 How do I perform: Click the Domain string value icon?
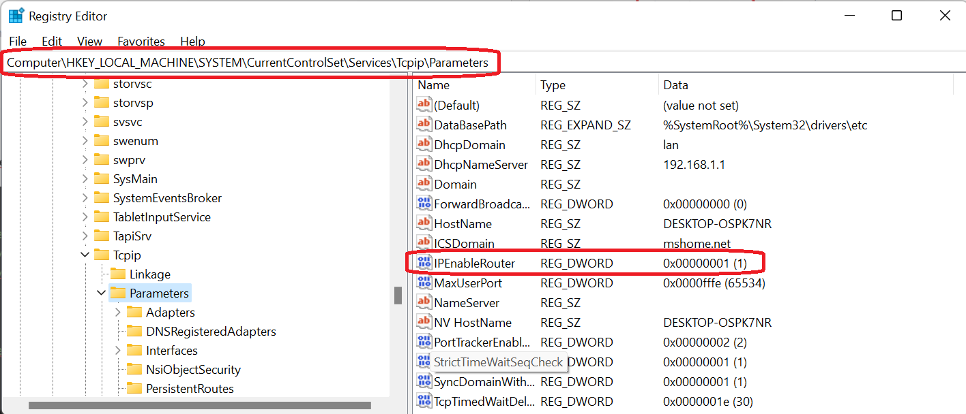tap(424, 185)
